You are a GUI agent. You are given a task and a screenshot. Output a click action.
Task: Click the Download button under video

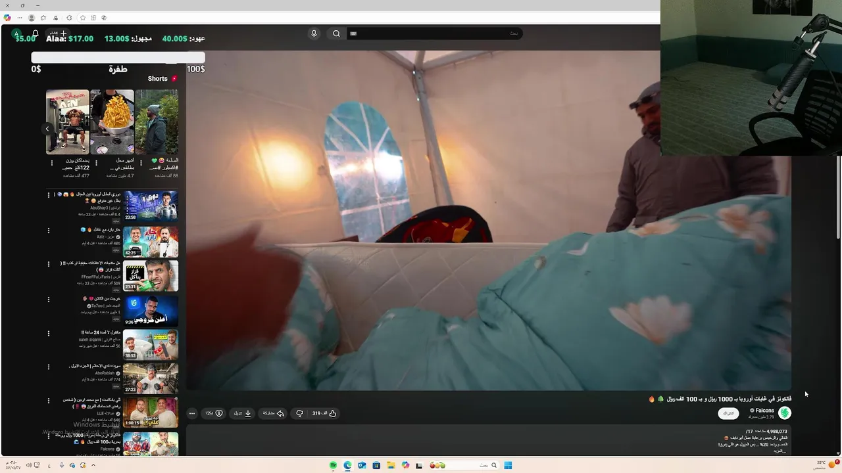(243, 413)
